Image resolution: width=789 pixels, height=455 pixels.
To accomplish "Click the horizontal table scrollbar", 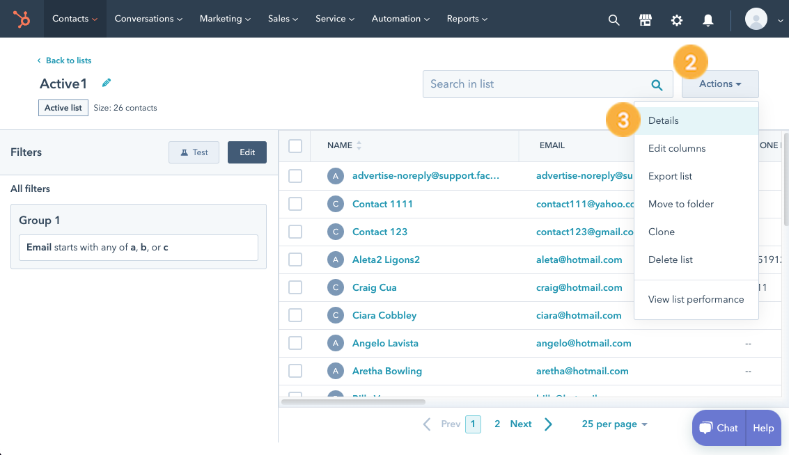I will point(353,401).
